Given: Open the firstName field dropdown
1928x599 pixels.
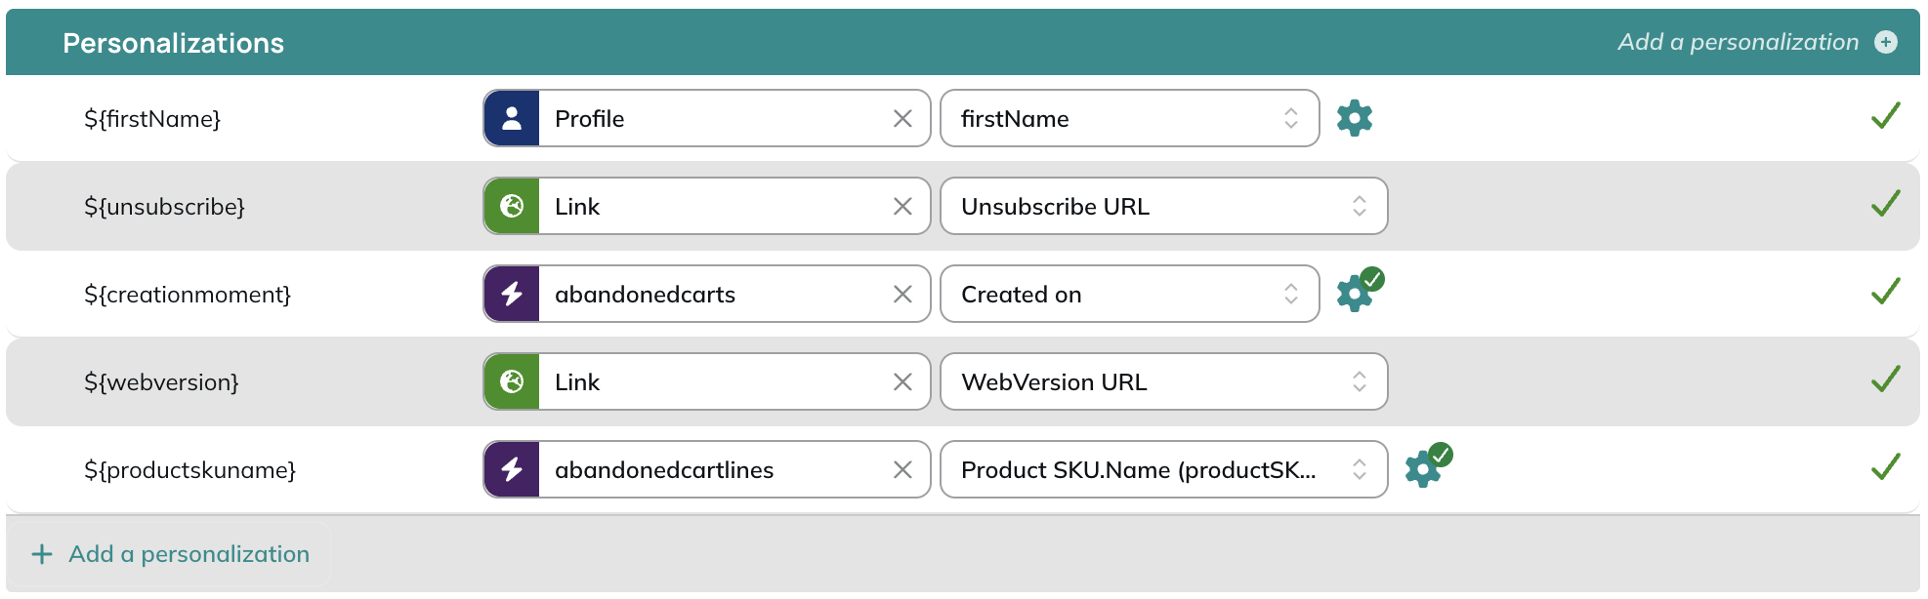Looking at the screenshot, I should tap(1130, 118).
